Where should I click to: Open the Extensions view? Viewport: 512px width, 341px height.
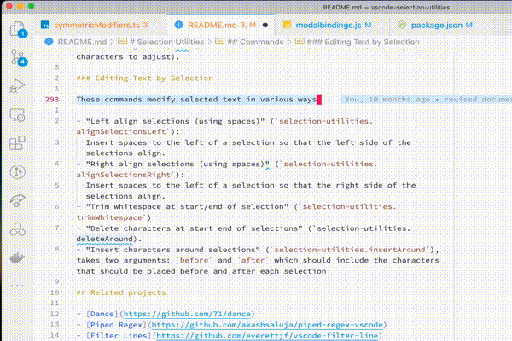17,143
